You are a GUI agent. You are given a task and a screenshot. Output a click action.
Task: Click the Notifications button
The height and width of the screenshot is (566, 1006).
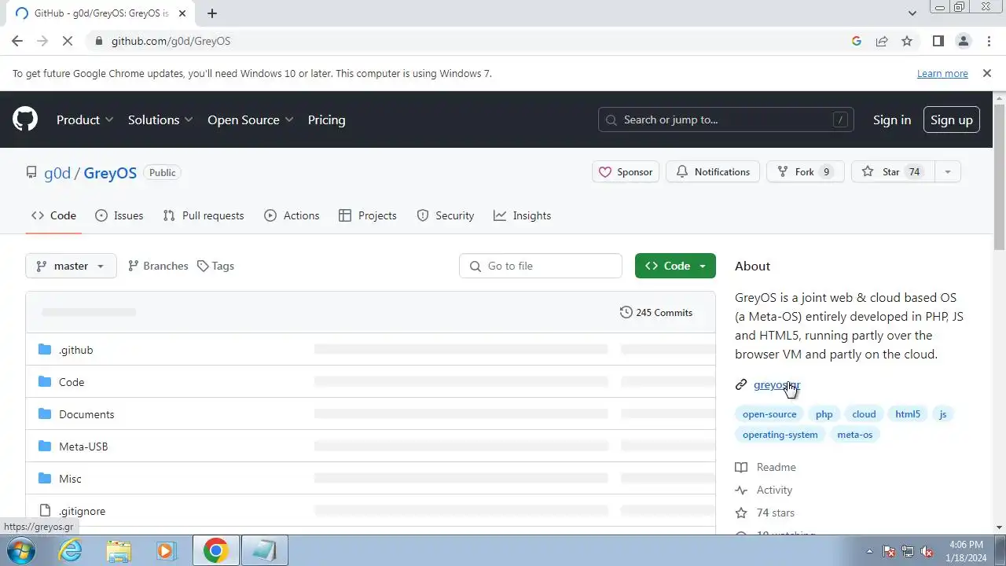click(713, 172)
